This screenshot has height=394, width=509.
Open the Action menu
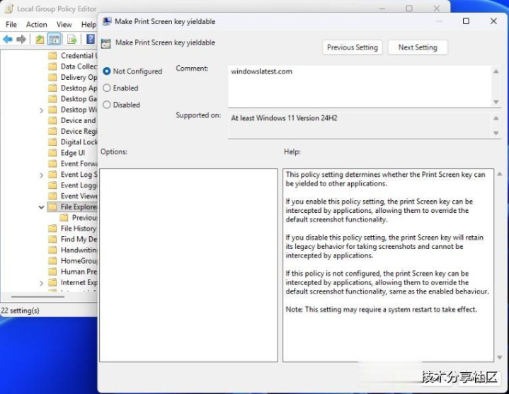click(x=37, y=25)
